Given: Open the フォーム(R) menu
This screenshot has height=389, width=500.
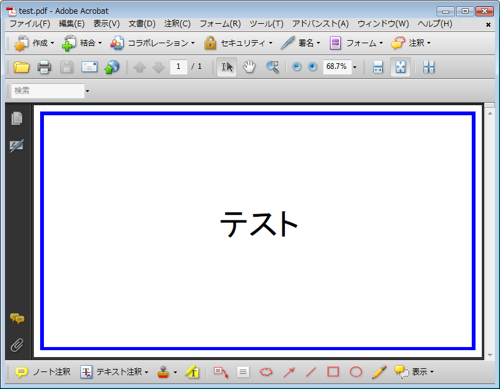Looking at the screenshot, I should click(220, 24).
